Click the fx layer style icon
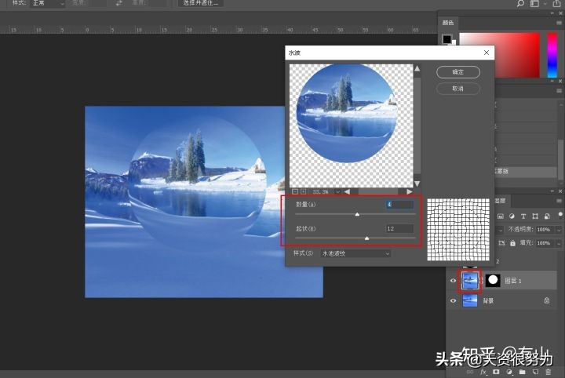565x378 pixels. (x=483, y=372)
